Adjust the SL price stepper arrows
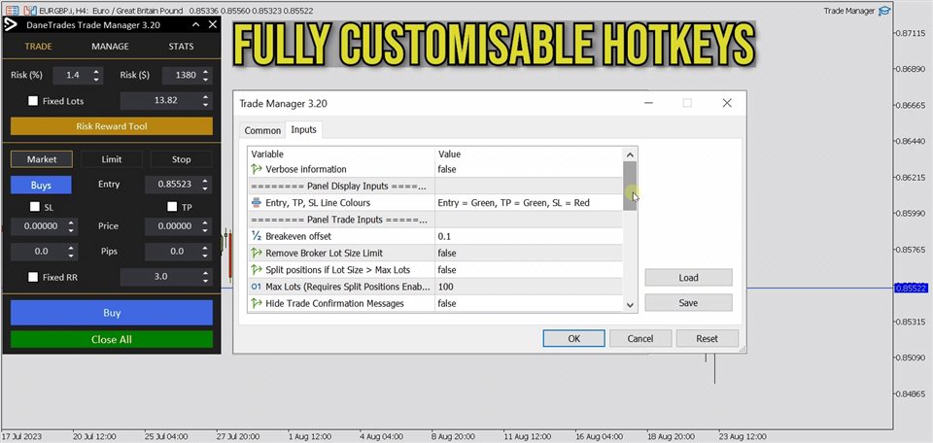 [x=71, y=226]
